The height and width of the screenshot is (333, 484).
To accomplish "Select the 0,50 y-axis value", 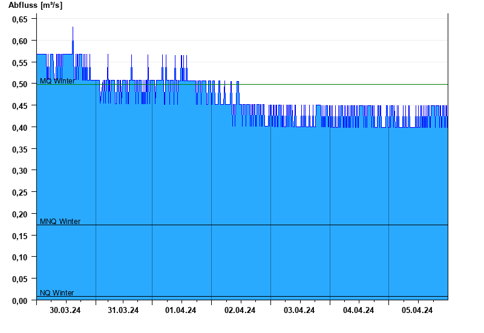I will point(20,84).
